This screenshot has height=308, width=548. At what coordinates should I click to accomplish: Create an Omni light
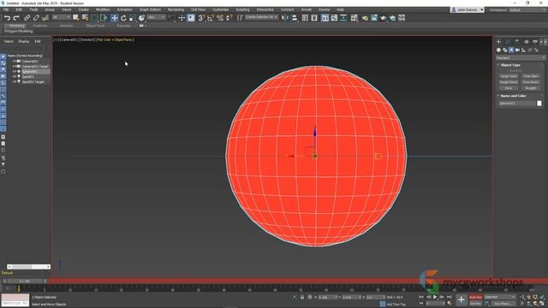(509, 88)
